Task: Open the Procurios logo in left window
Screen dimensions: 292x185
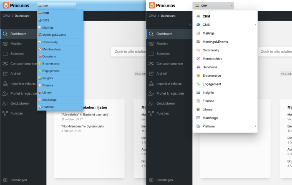Action: (16, 5)
